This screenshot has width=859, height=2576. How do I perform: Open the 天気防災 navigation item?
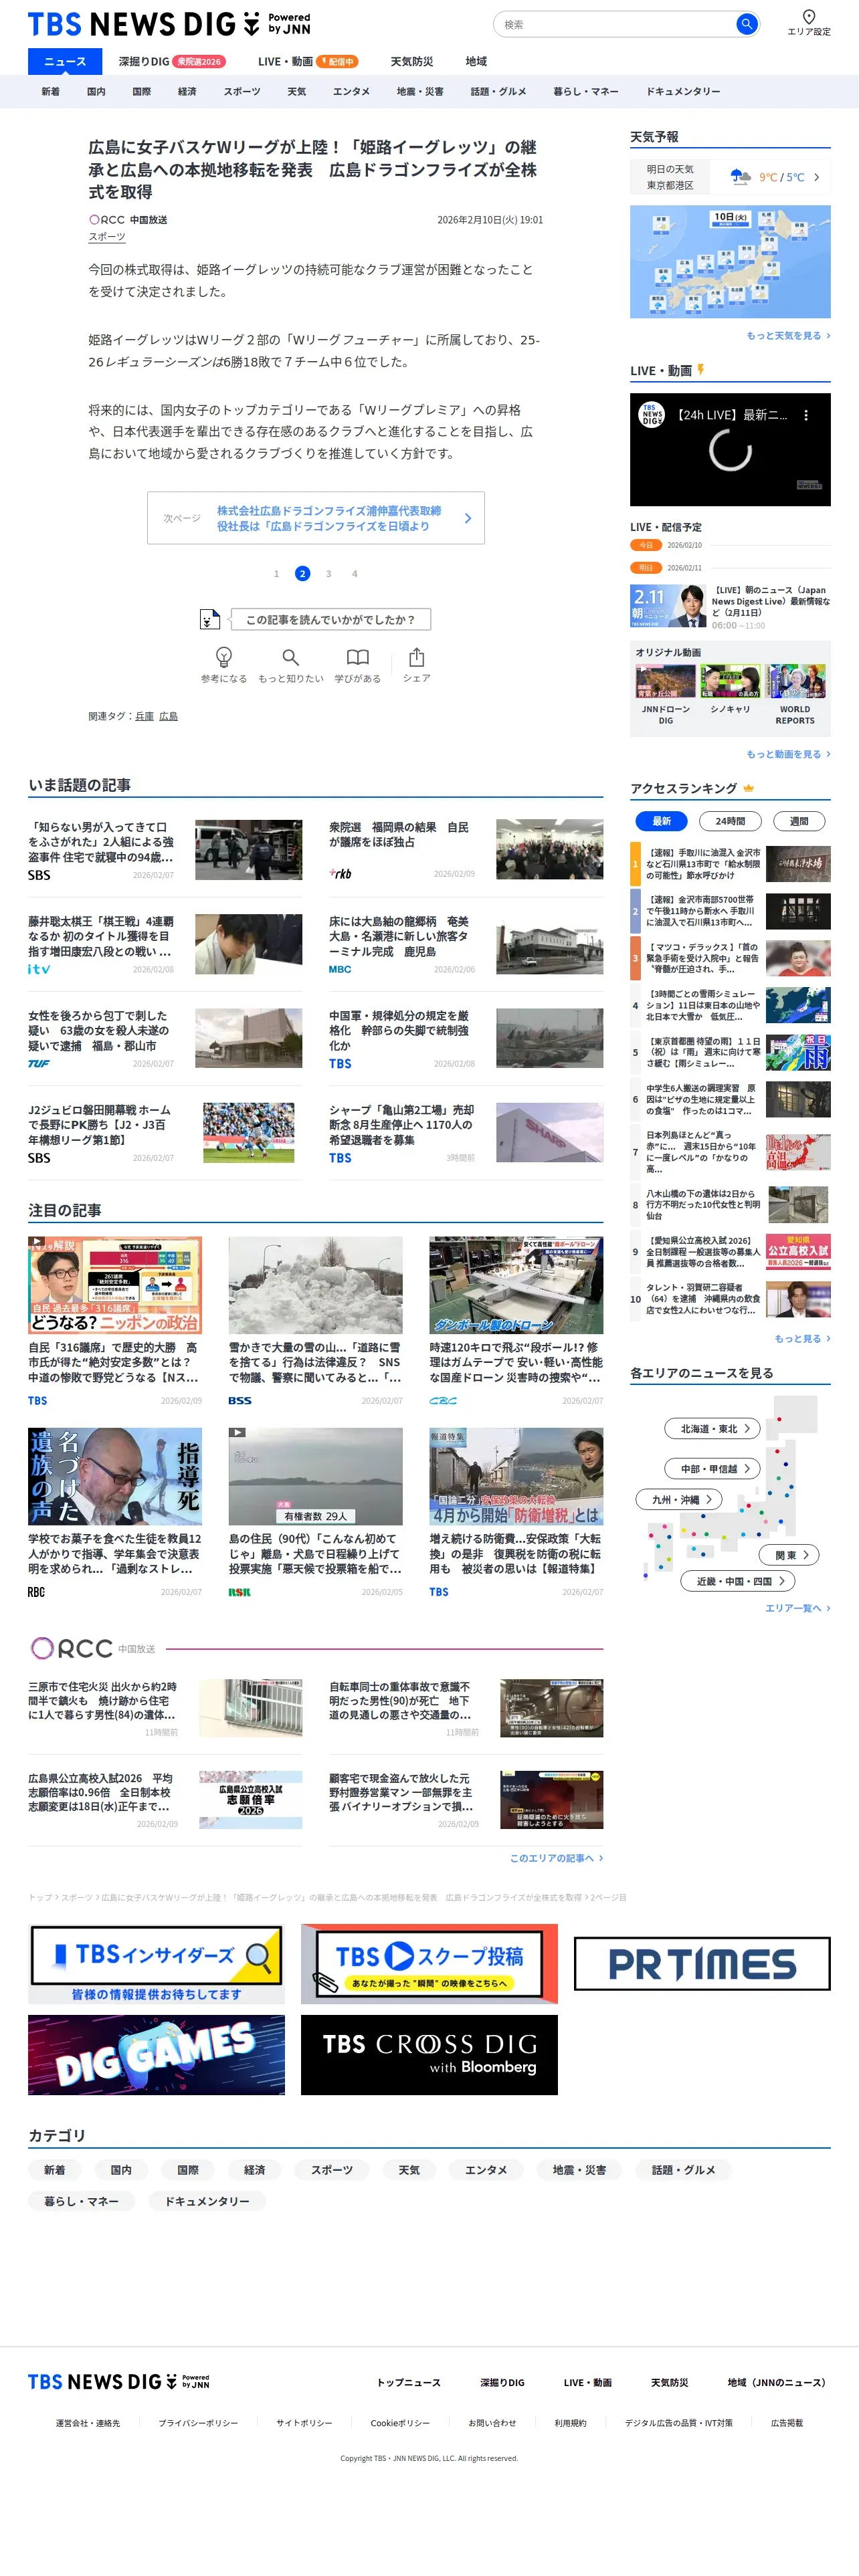412,61
